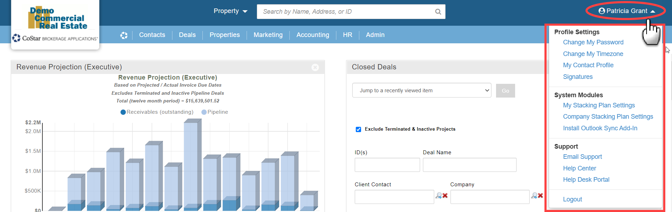Click the user avatar icon beside Patricia Grant
672x212 pixels.
click(x=602, y=11)
